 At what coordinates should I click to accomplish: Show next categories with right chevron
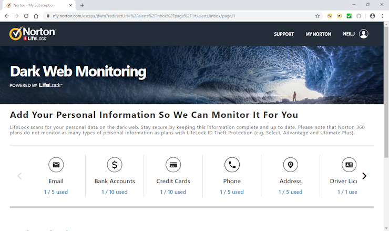click(x=364, y=176)
